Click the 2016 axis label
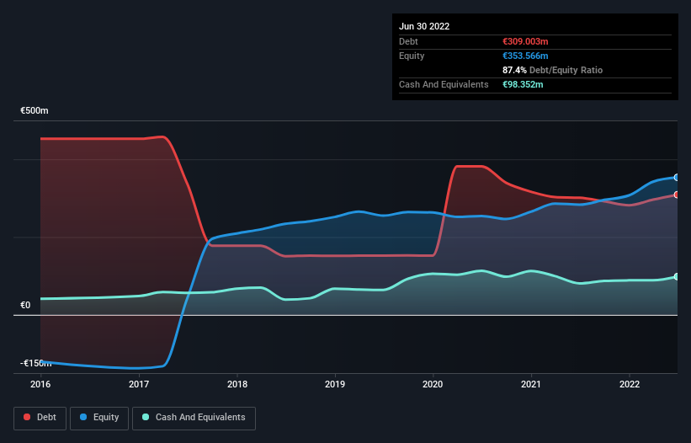Screen dimensions: 691x443 40,384
